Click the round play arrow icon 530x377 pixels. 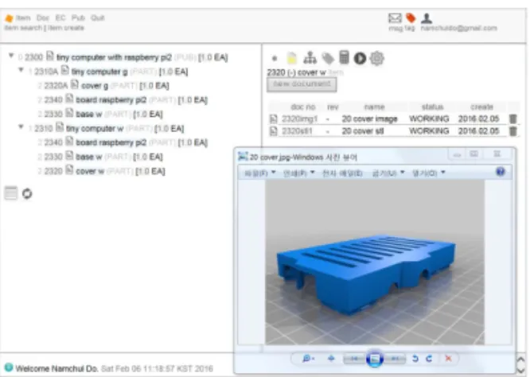[360, 58]
